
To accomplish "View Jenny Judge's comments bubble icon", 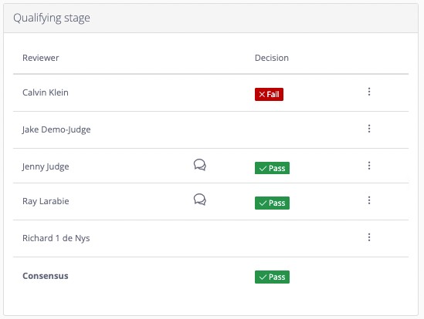I will pyautogui.click(x=200, y=165).
